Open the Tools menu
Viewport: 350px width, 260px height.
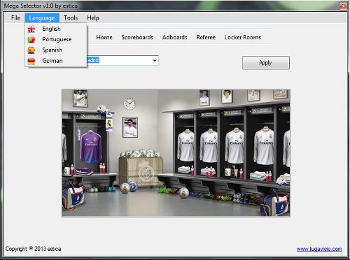coord(71,18)
